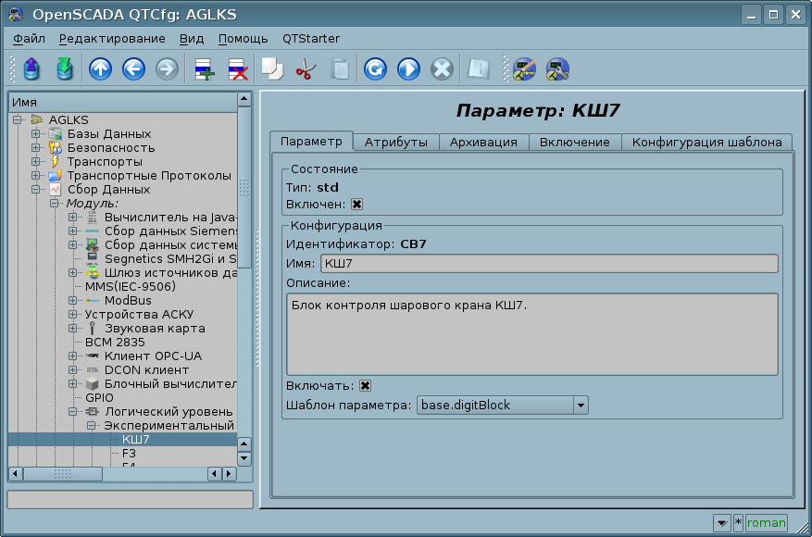The height and width of the screenshot is (537, 812).
Task: Collapse the Сбор Данных tree node
Action: (x=36, y=190)
